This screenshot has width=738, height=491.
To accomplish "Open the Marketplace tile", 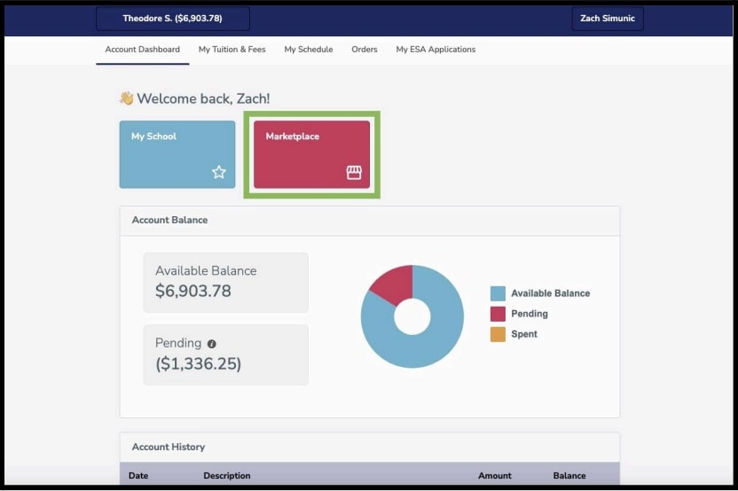I will click(x=311, y=154).
